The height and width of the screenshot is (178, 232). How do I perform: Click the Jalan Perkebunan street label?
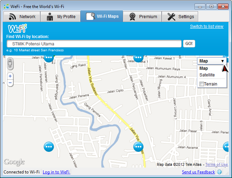(41, 77)
